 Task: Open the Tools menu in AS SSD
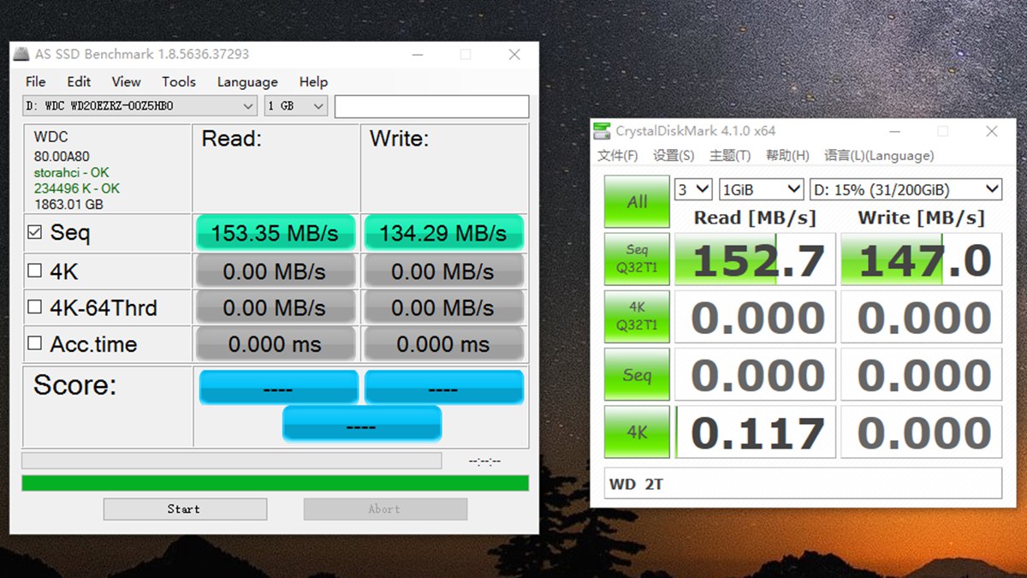tap(179, 82)
